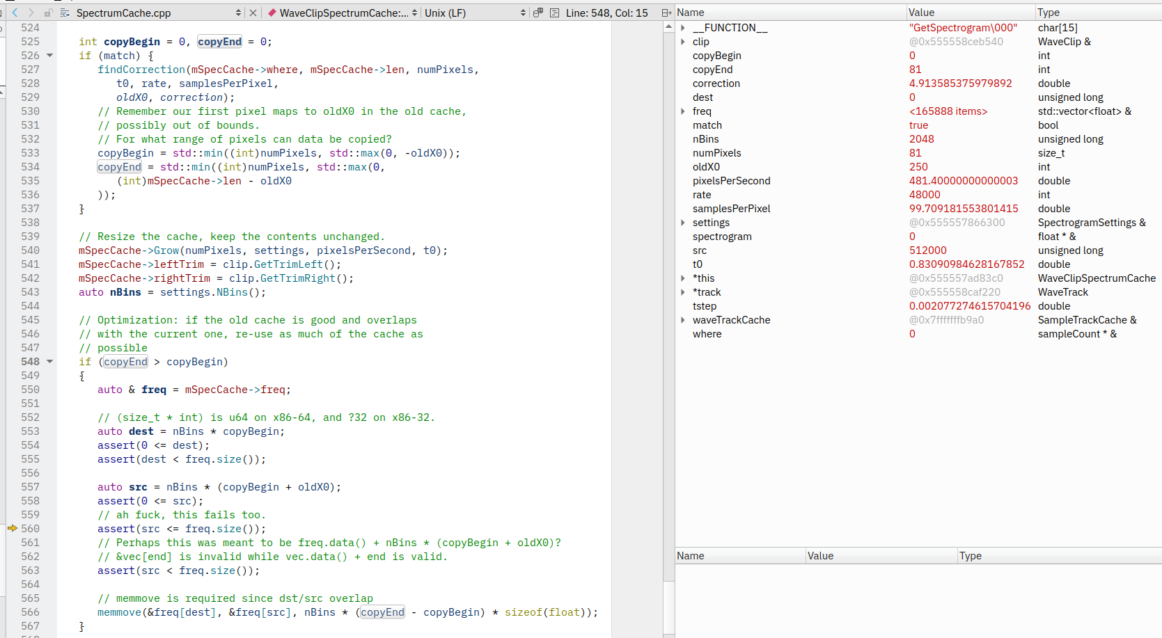Toggle the read-only lock icon
This screenshot has width=1162, height=638.
(47, 12)
